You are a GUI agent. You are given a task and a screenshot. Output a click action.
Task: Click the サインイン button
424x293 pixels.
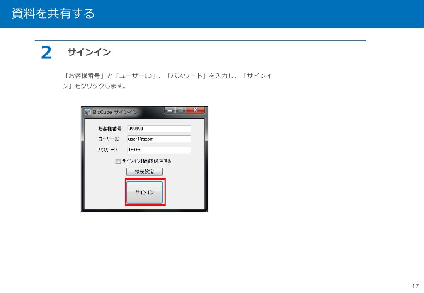point(145,192)
